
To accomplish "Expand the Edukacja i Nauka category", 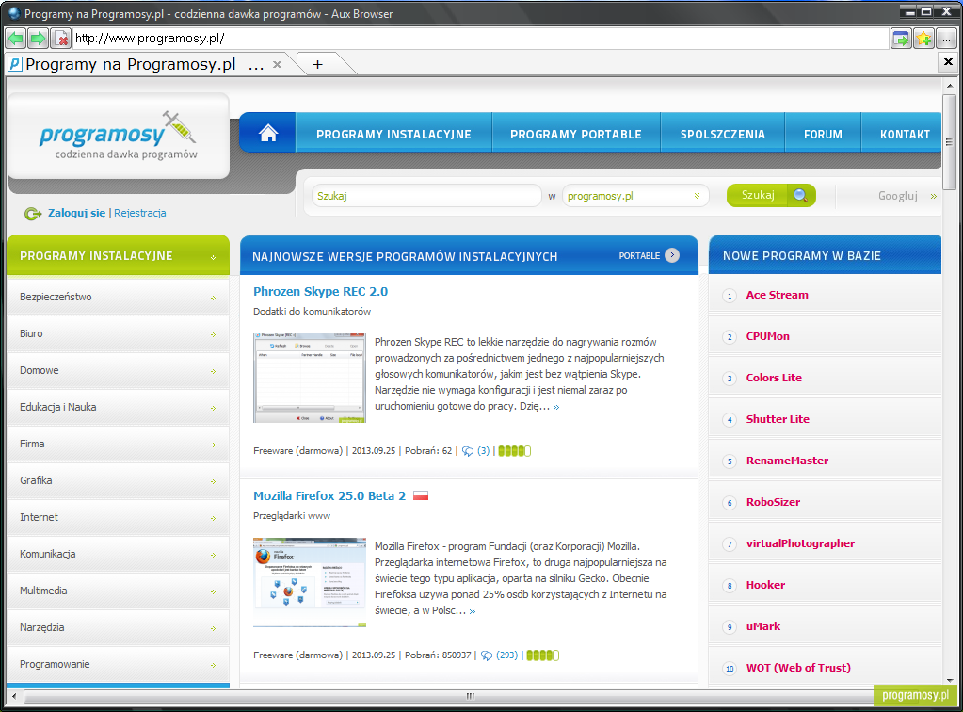I will click(118, 407).
